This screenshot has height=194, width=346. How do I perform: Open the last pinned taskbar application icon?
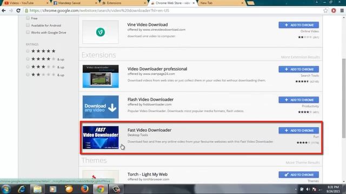[x=116, y=189]
